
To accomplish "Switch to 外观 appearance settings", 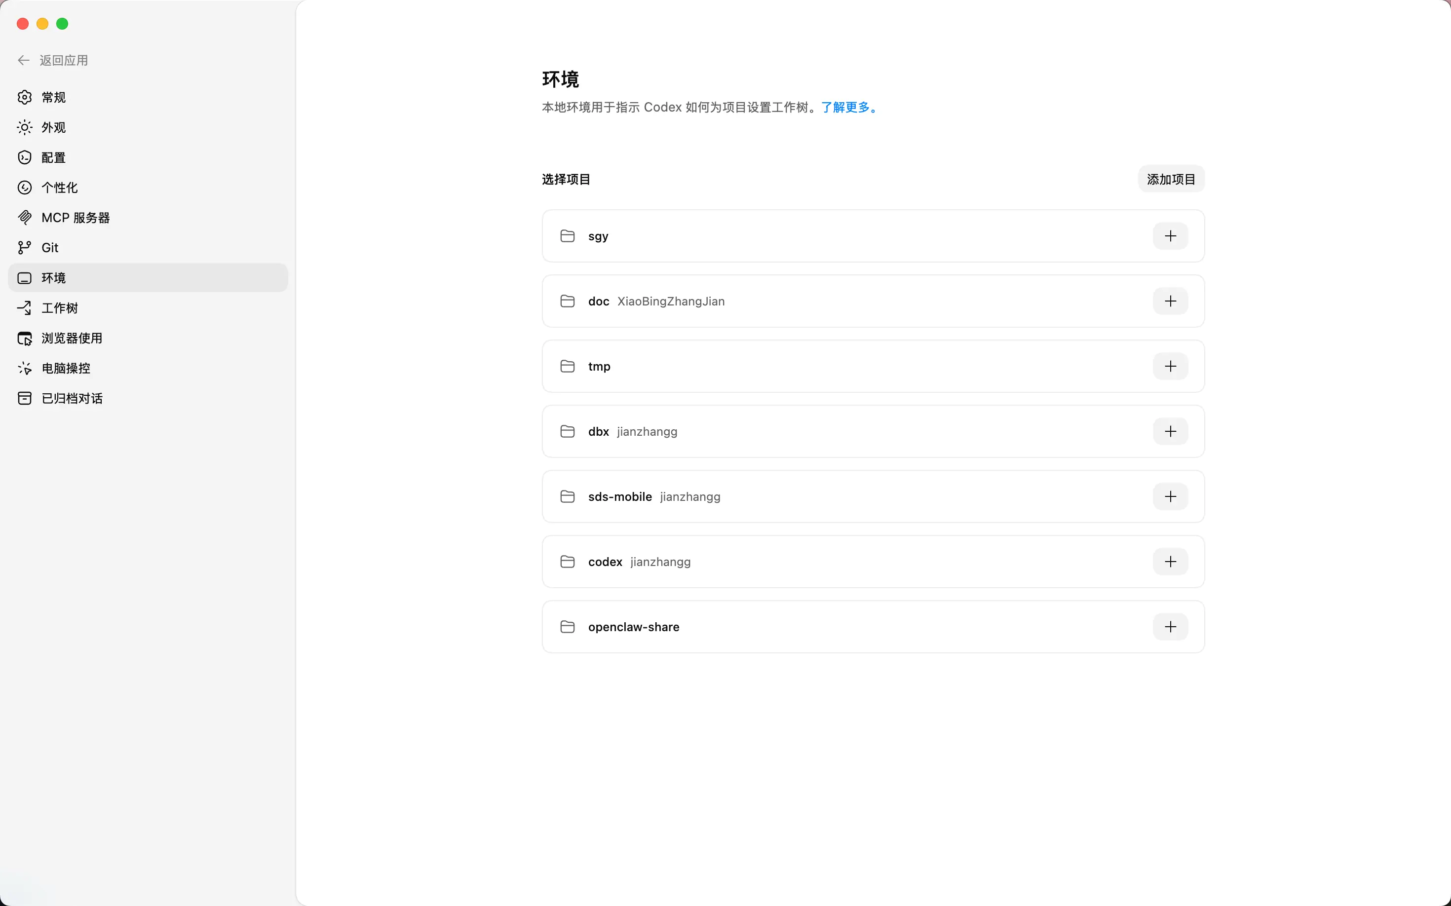I will click(x=53, y=128).
